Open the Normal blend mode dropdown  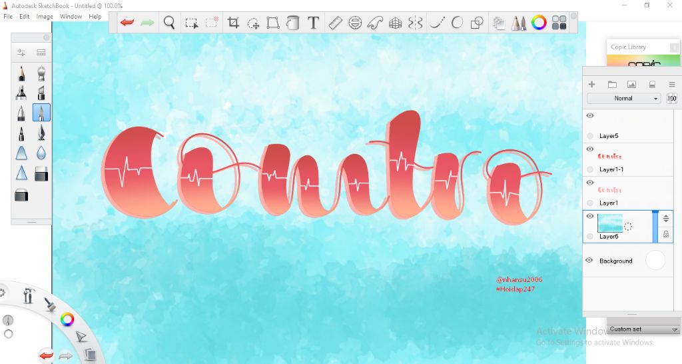click(x=623, y=99)
